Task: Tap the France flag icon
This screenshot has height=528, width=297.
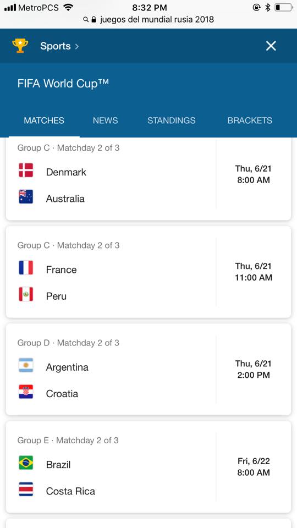Action: [x=26, y=268]
